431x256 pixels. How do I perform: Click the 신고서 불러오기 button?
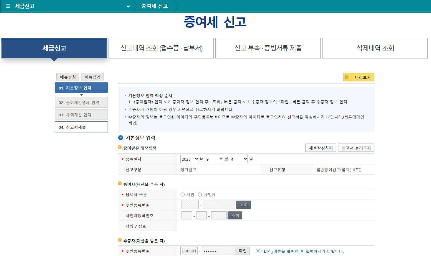tap(356, 148)
